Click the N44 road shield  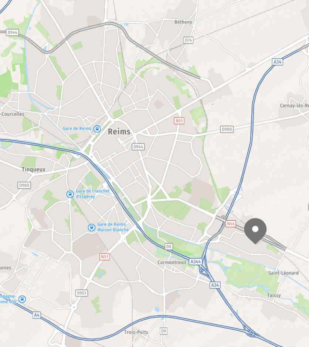[x=231, y=224]
